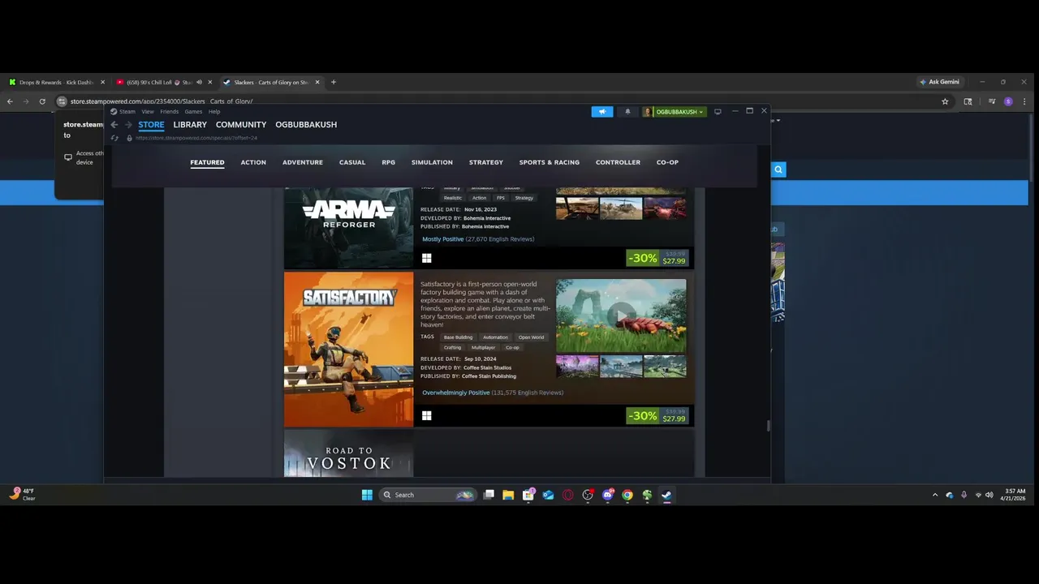1039x584 pixels.
Task: Open File Explorer from the taskbar
Action: point(508,495)
